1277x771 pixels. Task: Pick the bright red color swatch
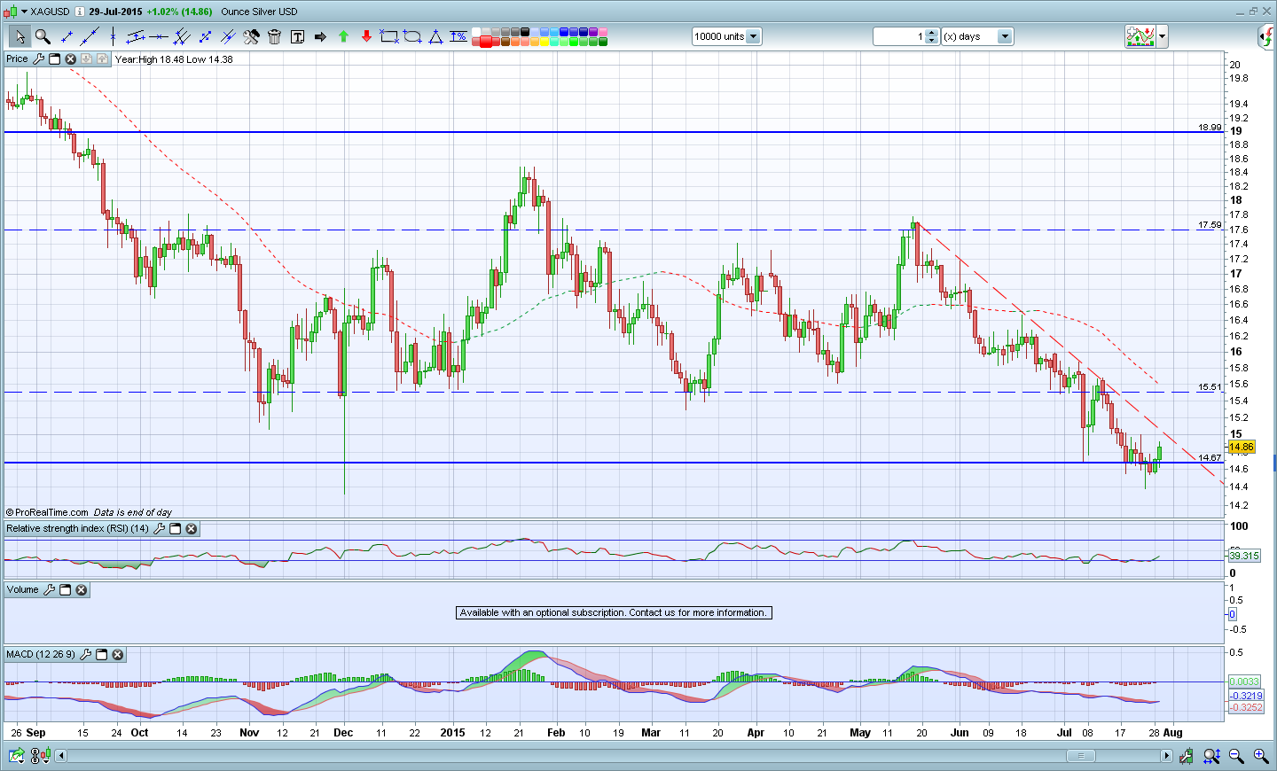click(x=486, y=41)
